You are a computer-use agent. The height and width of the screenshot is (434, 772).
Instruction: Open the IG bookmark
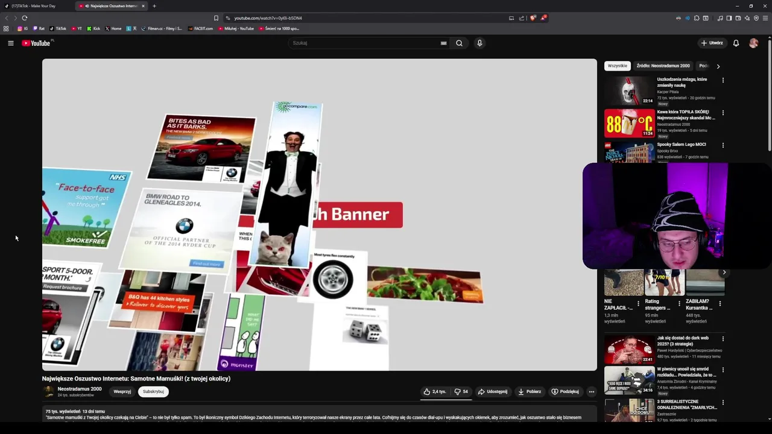coord(23,28)
